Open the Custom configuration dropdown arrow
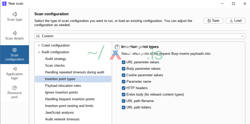This screenshot has height=124, width=250. [x=243, y=36]
